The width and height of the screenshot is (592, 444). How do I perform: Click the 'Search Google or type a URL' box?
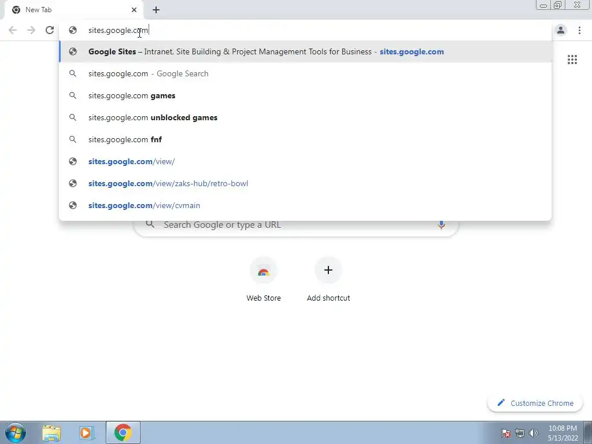pos(297,225)
